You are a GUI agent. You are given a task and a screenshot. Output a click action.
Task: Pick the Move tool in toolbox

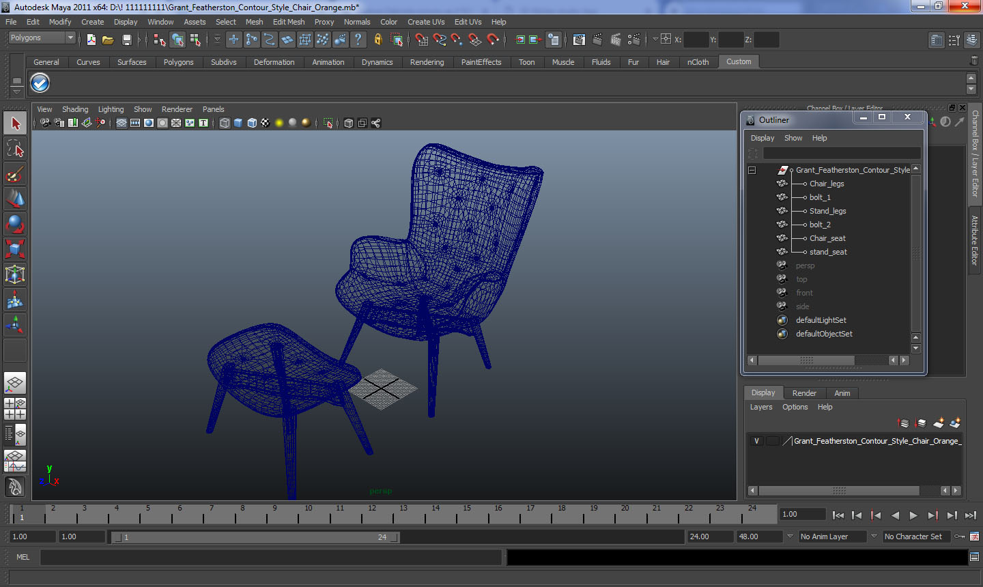[x=15, y=199]
